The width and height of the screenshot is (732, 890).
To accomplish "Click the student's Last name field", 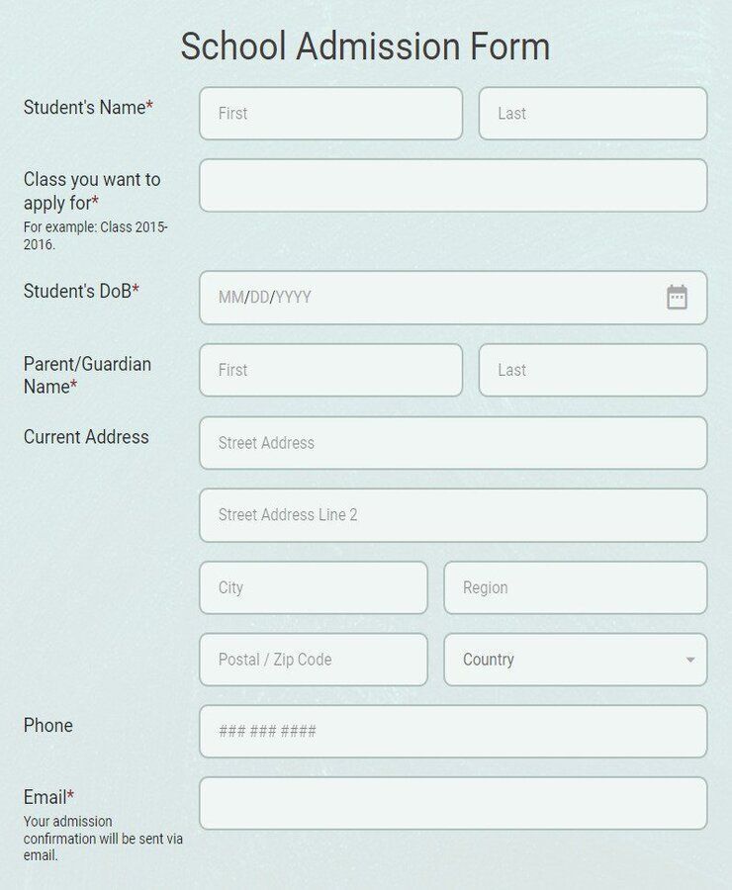I will (593, 114).
